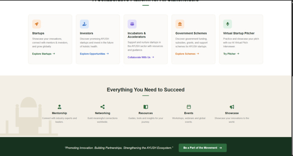Open the Explore Opportunities link
This screenshot has height=156, width=293.
94,54
